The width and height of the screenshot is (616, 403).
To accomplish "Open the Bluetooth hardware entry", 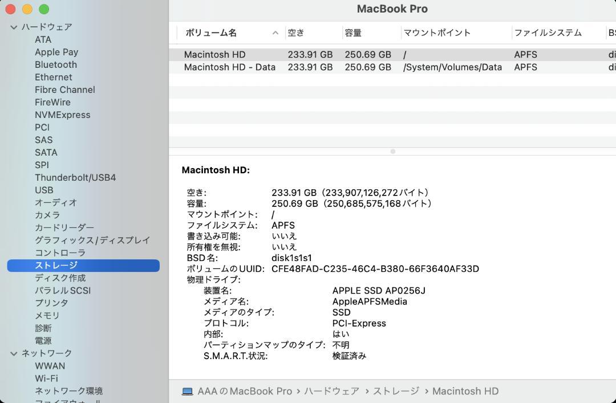I will pyautogui.click(x=56, y=65).
